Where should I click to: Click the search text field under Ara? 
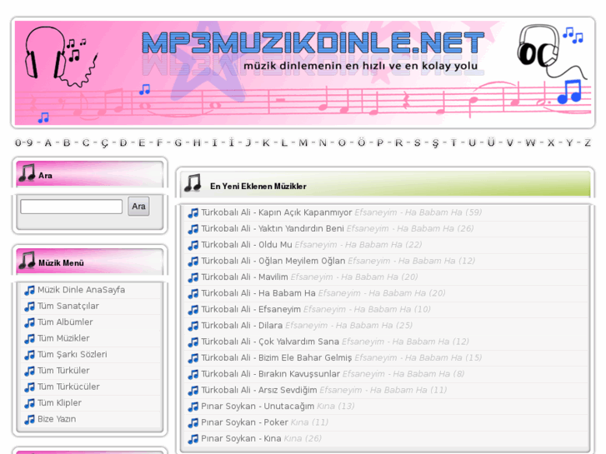(72, 207)
